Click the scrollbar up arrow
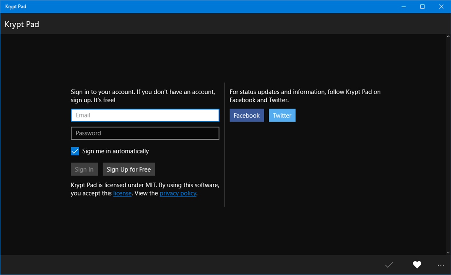451x275 pixels. pyautogui.click(x=448, y=36)
